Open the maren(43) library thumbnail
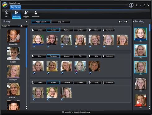This screenshot has width=152, height=115. pyautogui.click(x=13, y=71)
